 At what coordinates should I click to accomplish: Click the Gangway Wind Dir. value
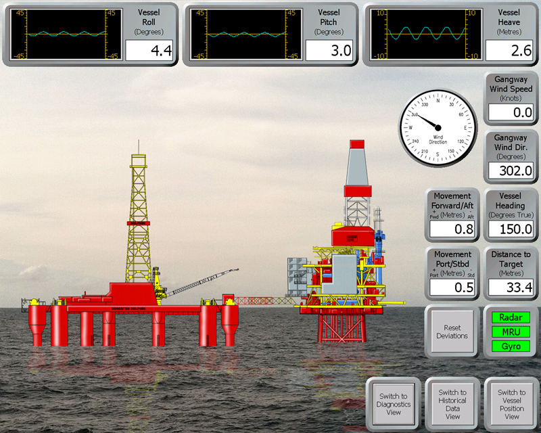click(x=511, y=170)
